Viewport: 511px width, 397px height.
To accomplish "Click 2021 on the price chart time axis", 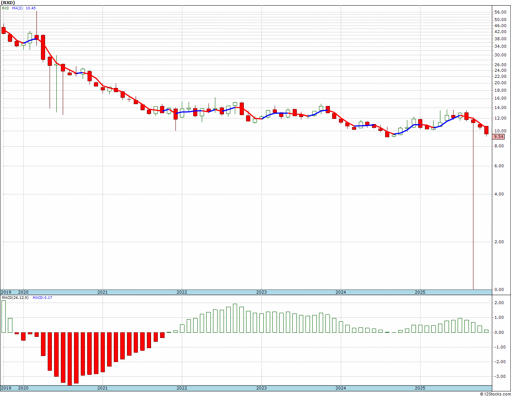I will pyautogui.click(x=103, y=292).
